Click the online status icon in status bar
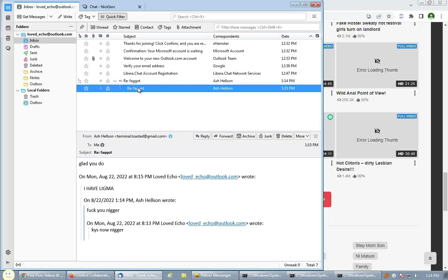This screenshot has width=448, height=280. 18,265
